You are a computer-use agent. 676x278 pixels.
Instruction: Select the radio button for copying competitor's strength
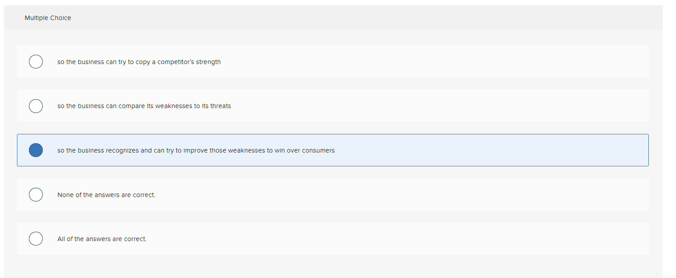click(x=36, y=61)
